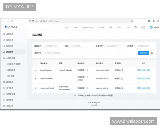Click 删除 for the http-filesystem route
Viewport: 160px width, 128px height.
148,70
